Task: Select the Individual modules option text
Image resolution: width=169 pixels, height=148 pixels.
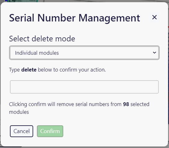Action: tap(37, 53)
